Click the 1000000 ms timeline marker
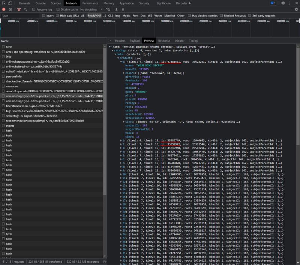The image size is (300, 265). [x=90, y=21]
